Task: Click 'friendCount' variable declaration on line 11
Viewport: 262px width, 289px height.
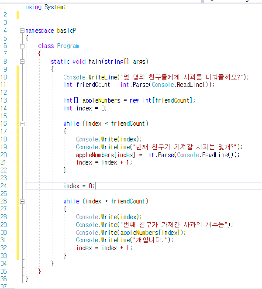Action: click(93, 85)
